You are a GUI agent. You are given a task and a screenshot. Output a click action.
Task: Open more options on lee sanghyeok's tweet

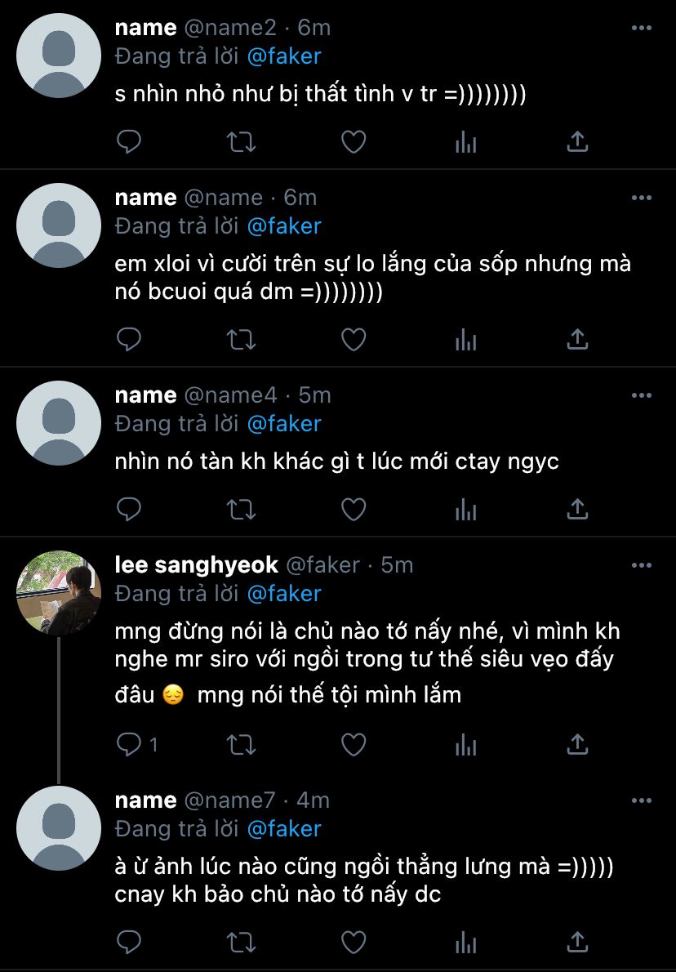tap(642, 565)
